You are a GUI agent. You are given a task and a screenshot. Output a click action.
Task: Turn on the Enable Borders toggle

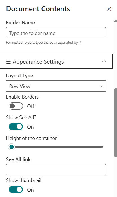point(16,106)
